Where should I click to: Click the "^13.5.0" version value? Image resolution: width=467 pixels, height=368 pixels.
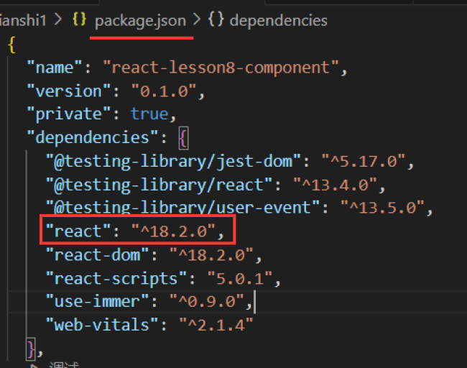(383, 208)
